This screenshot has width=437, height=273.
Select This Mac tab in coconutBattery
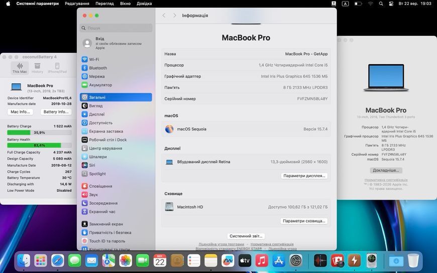[x=20, y=68]
